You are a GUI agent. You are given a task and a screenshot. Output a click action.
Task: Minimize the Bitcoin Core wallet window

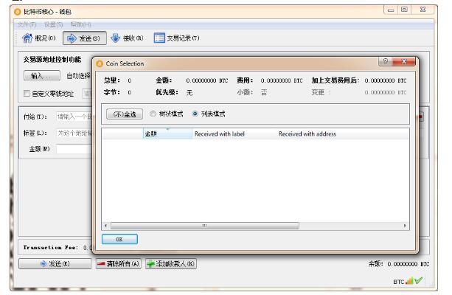[x=391, y=10]
